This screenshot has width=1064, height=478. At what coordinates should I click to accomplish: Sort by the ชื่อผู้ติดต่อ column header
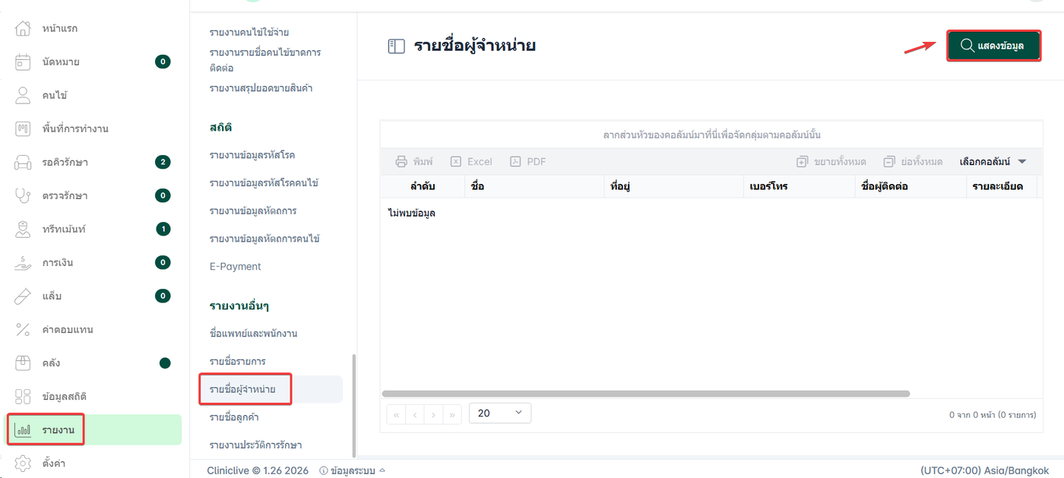pyautogui.click(x=910, y=186)
